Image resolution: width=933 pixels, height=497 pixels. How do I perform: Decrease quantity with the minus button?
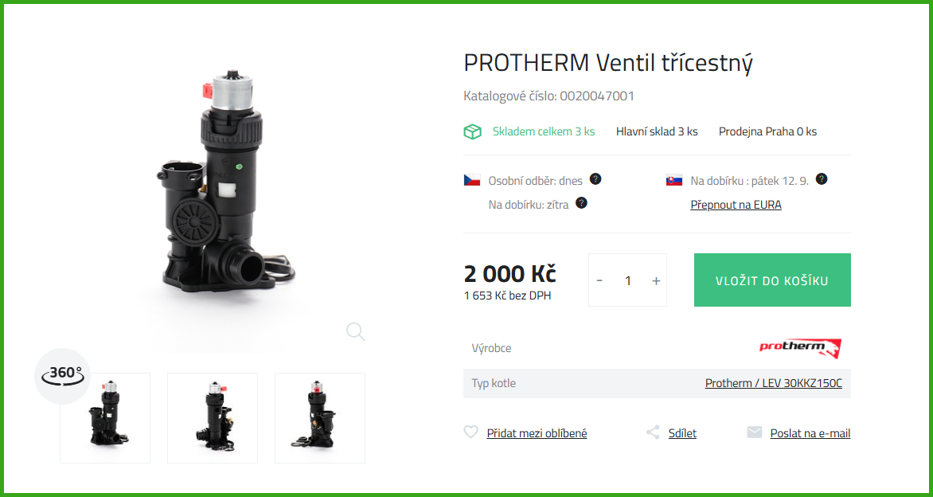599,280
